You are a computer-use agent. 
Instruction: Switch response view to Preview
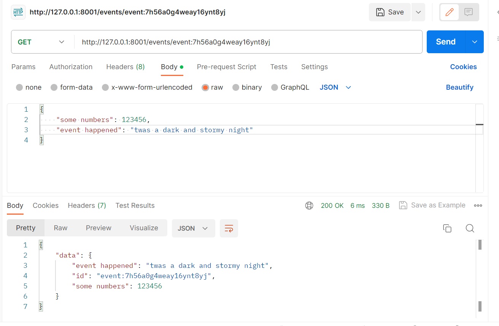pyautogui.click(x=99, y=228)
